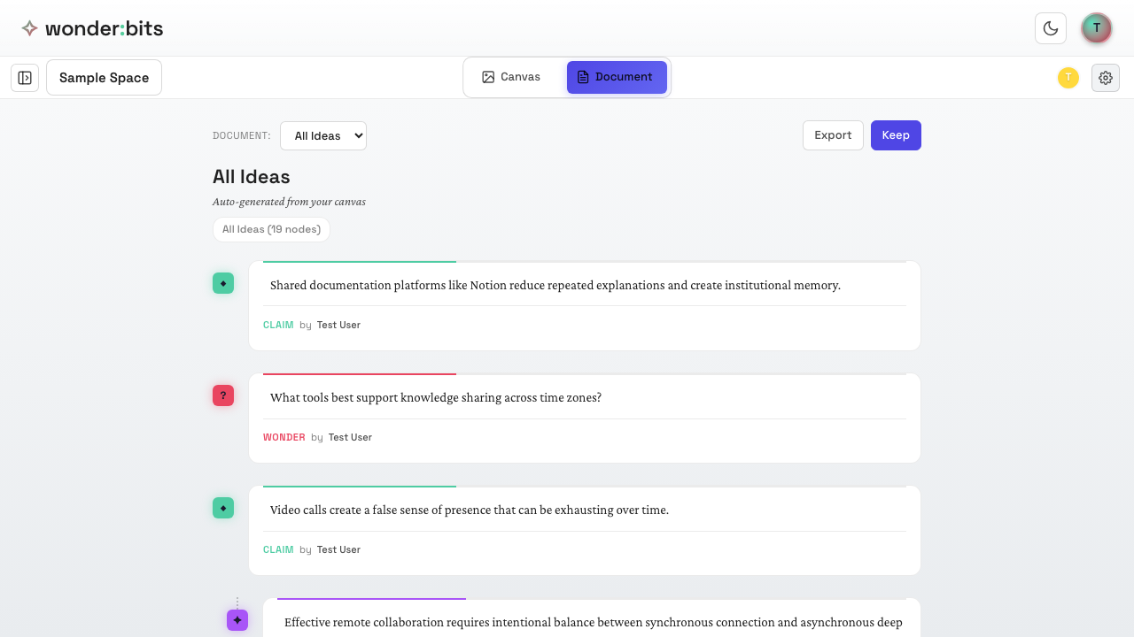Image resolution: width=1134 pixels, height=637 pixels.
Task: Click green claim icon beside video calls idea
Action: click(x=223, y=508)
